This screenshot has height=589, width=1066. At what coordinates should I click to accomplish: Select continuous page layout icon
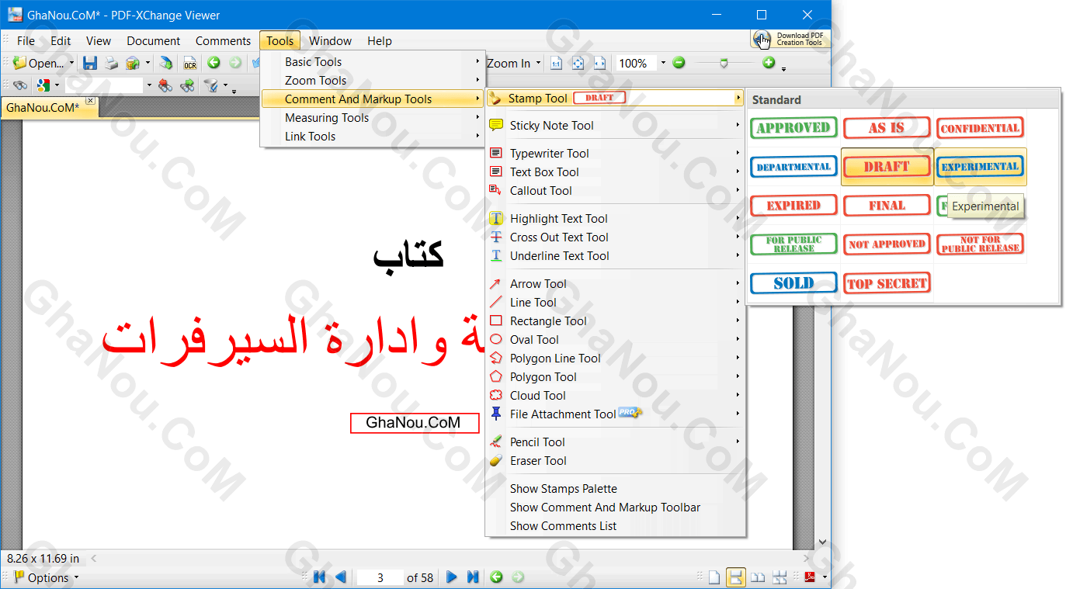pyautogui.click(x=735, y=577)
